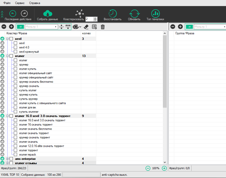
Task: Click the triple-dot filter down icon
Action: [x=68, y=27]
